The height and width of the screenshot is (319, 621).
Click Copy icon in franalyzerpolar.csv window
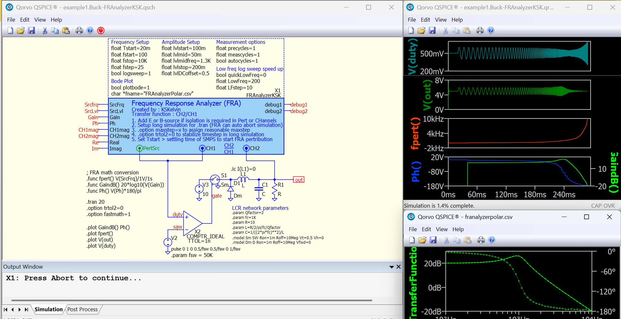point(457,240)
